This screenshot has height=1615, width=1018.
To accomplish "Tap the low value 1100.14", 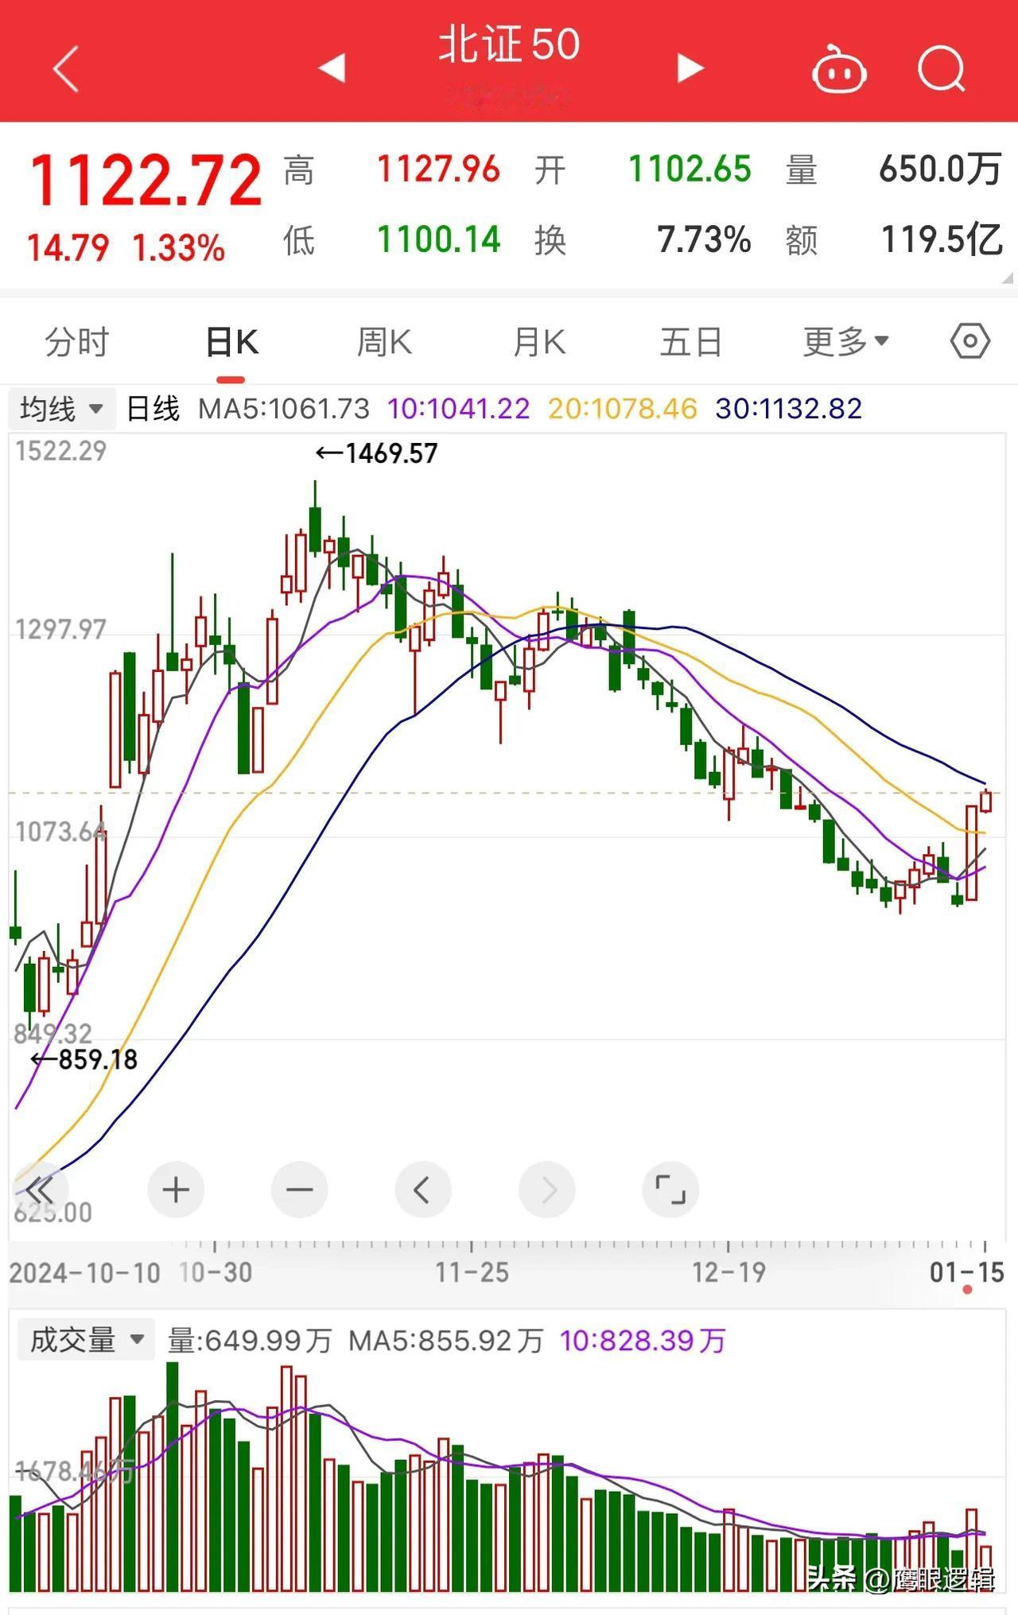I will pyautogui.click(x=438, y=239).
